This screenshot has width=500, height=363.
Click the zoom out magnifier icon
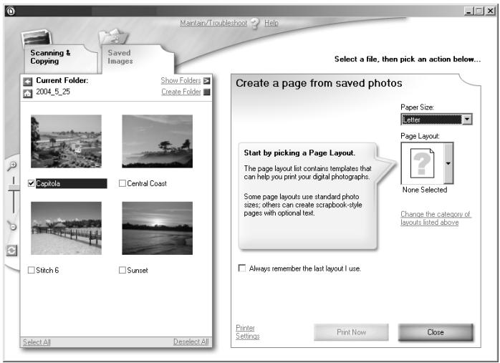(12, 226)
